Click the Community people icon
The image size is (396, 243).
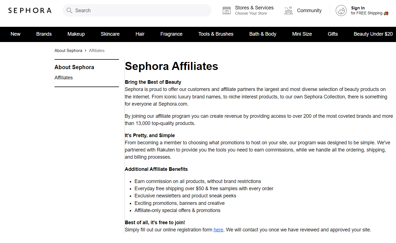[x=289, y=11]
